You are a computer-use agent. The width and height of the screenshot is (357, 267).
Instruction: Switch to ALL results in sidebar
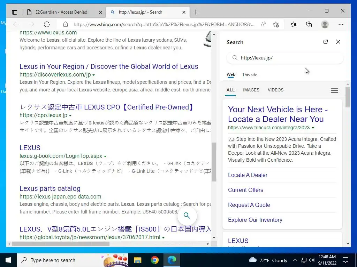click(230, 90)
